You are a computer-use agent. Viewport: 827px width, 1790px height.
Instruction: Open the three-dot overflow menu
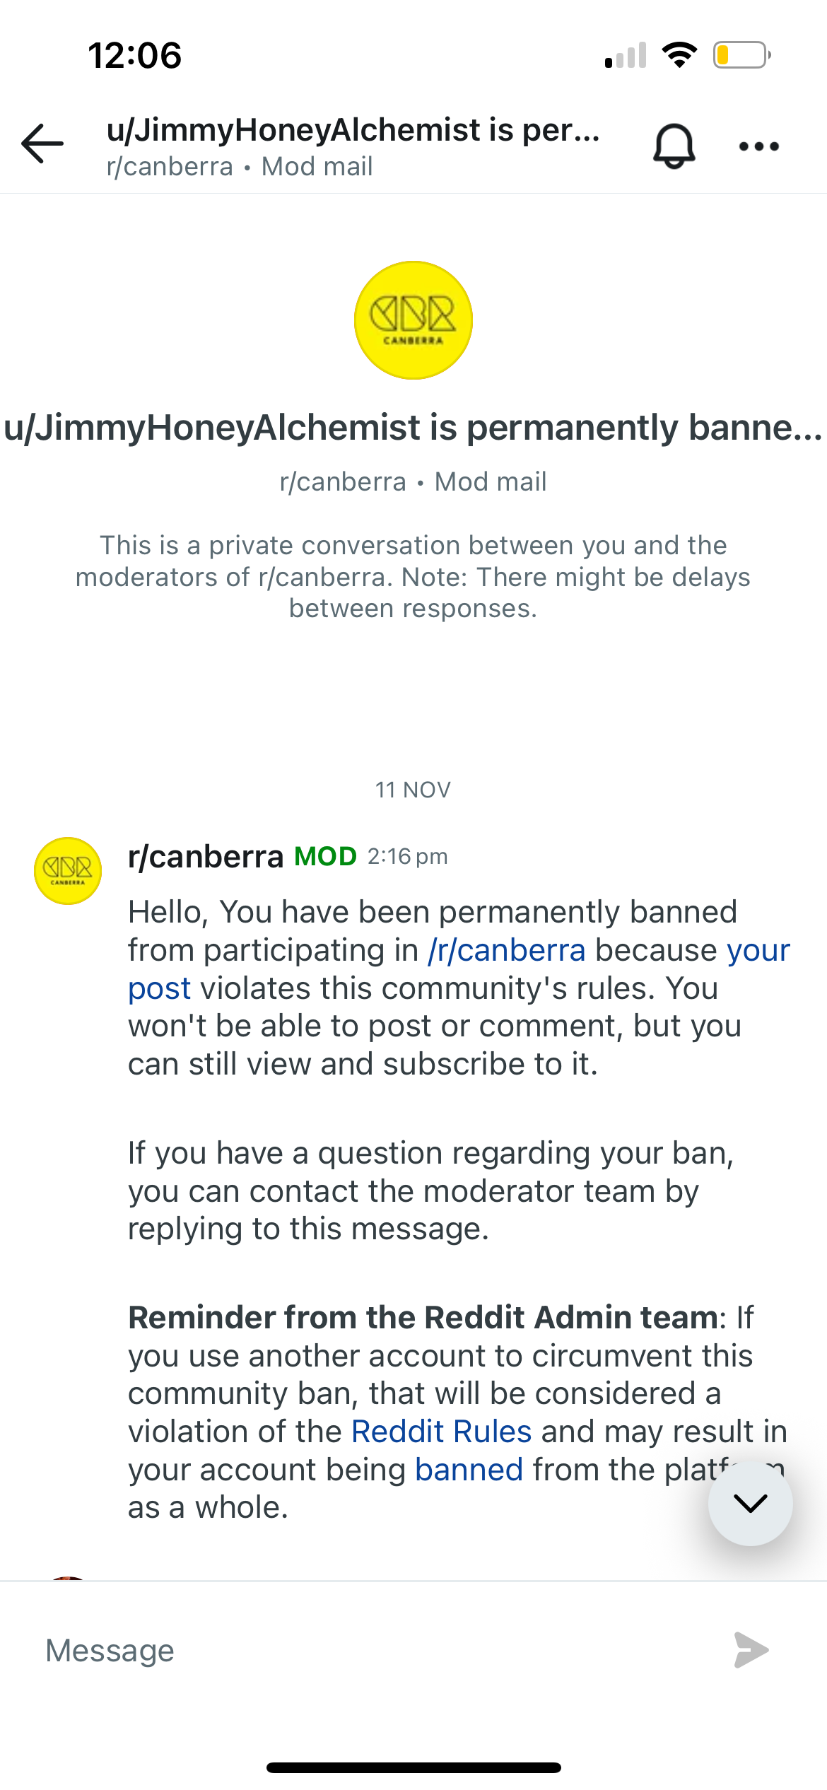[x=758, y=146]
